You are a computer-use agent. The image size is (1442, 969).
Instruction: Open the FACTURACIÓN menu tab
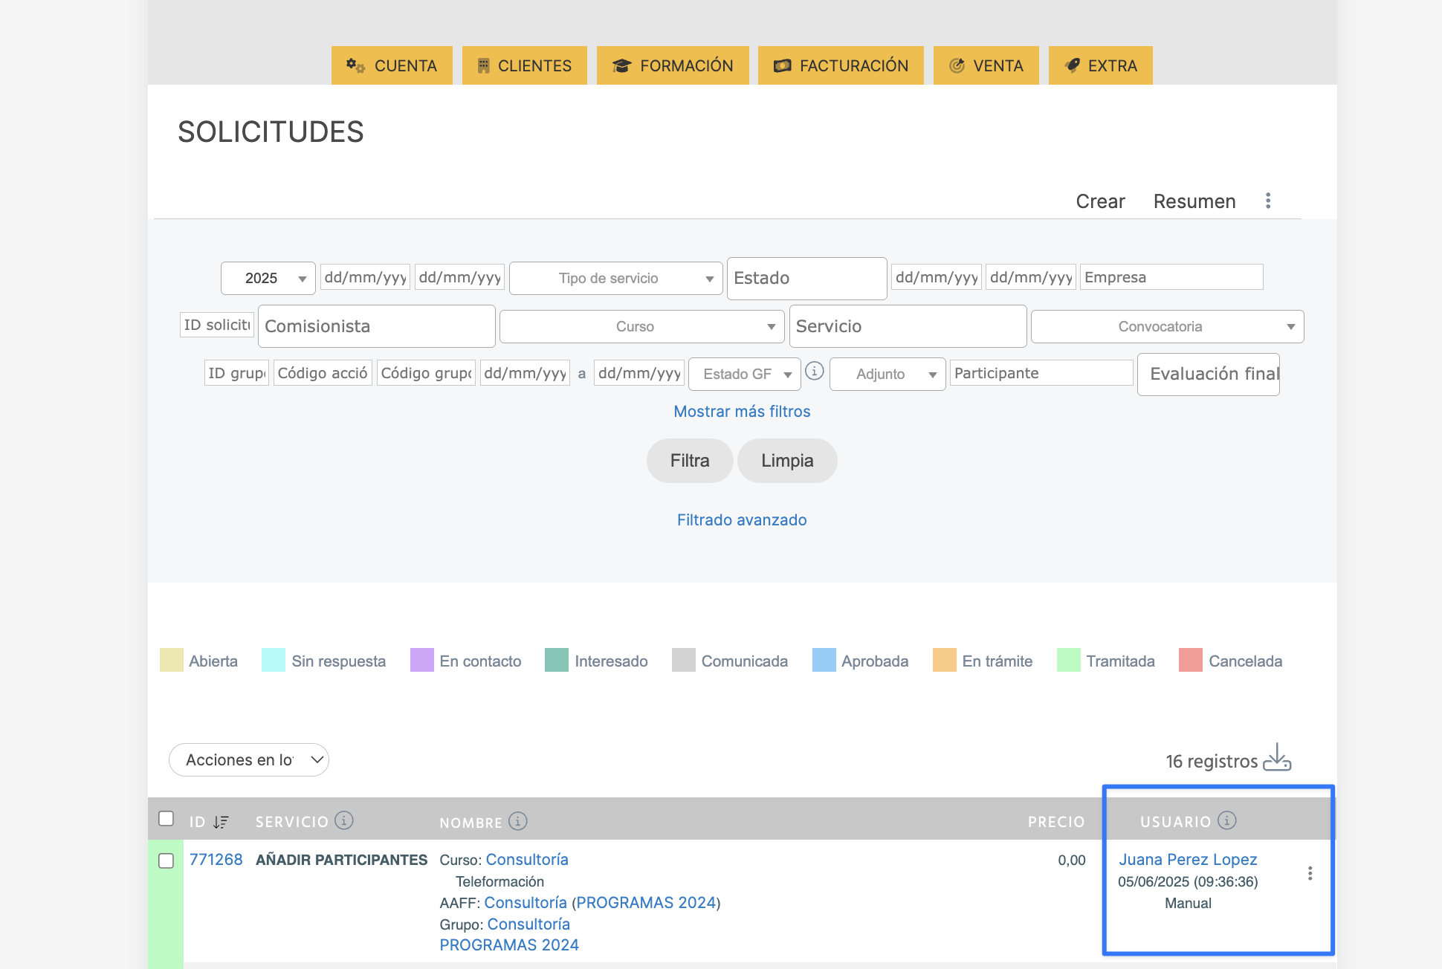[x=841, y=65]
